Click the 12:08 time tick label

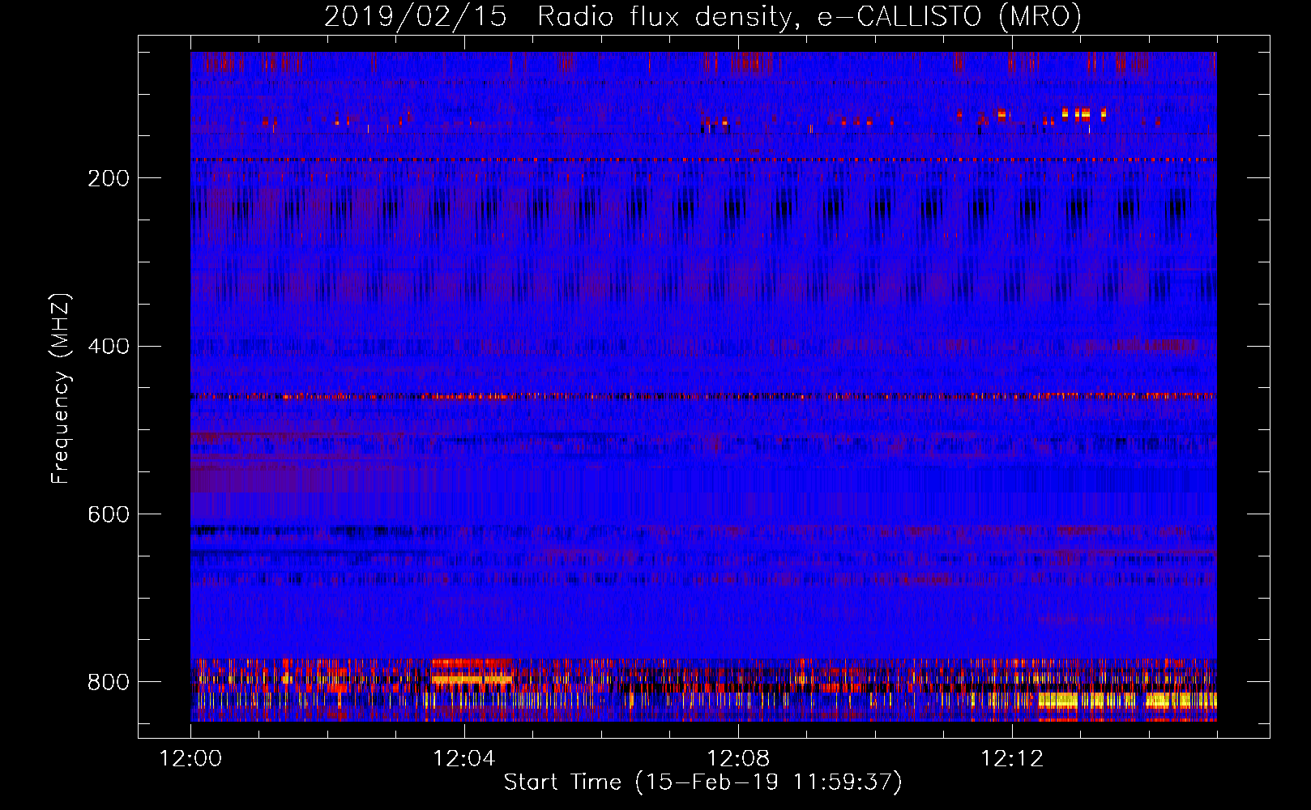point(738,759)
